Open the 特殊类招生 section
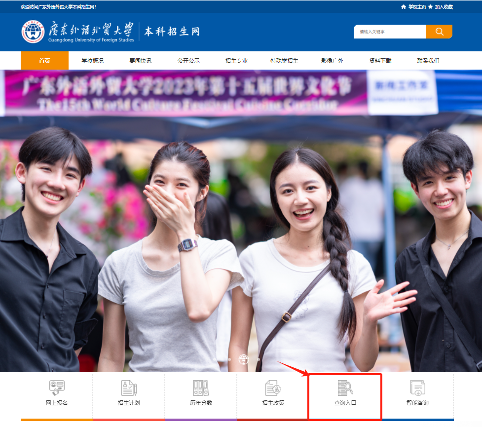Image resolution: width=482 pixels, height=427 pixels. 284,60
